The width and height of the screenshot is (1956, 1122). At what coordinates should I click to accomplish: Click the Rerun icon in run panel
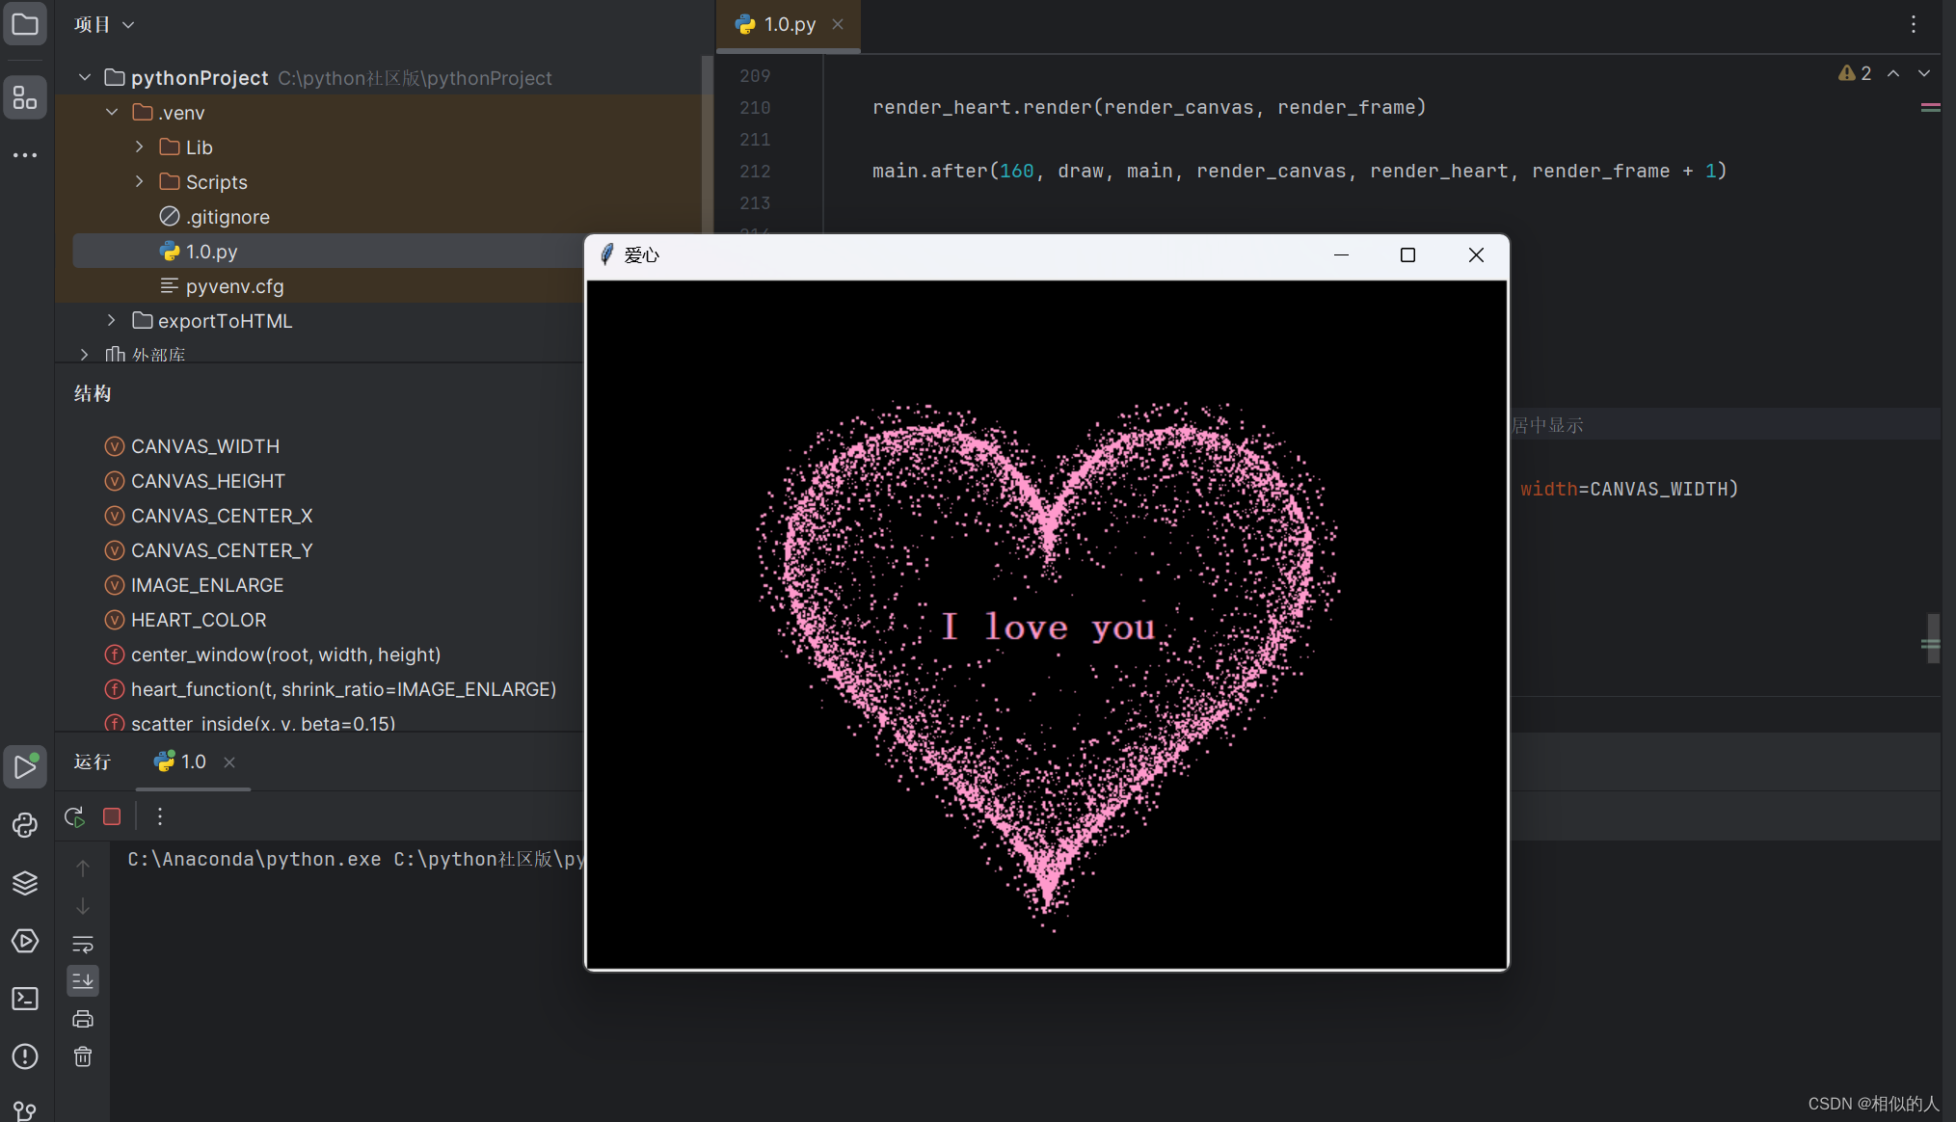(x=75, y=816)
